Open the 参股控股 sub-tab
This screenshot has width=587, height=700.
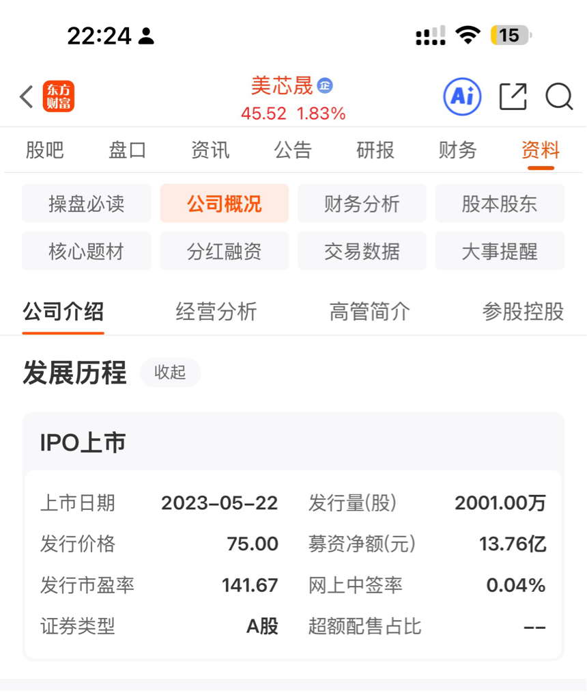coord(523,312)
